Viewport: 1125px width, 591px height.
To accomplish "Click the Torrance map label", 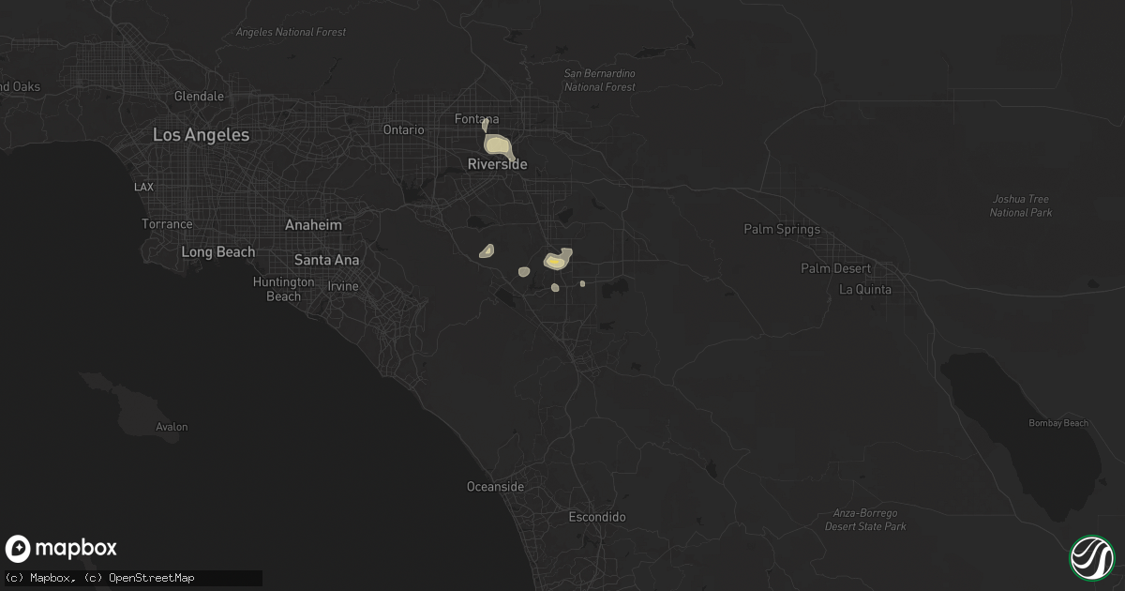I will [167, 224].
